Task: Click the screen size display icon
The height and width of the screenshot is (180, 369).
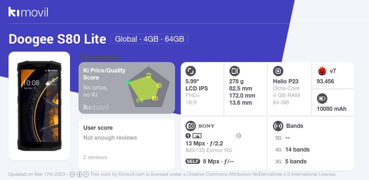Action: [191, 71]
